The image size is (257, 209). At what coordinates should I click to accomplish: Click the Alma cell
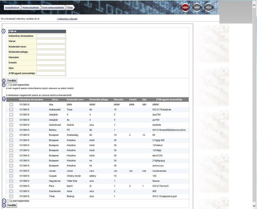click(x=69, y=191)
